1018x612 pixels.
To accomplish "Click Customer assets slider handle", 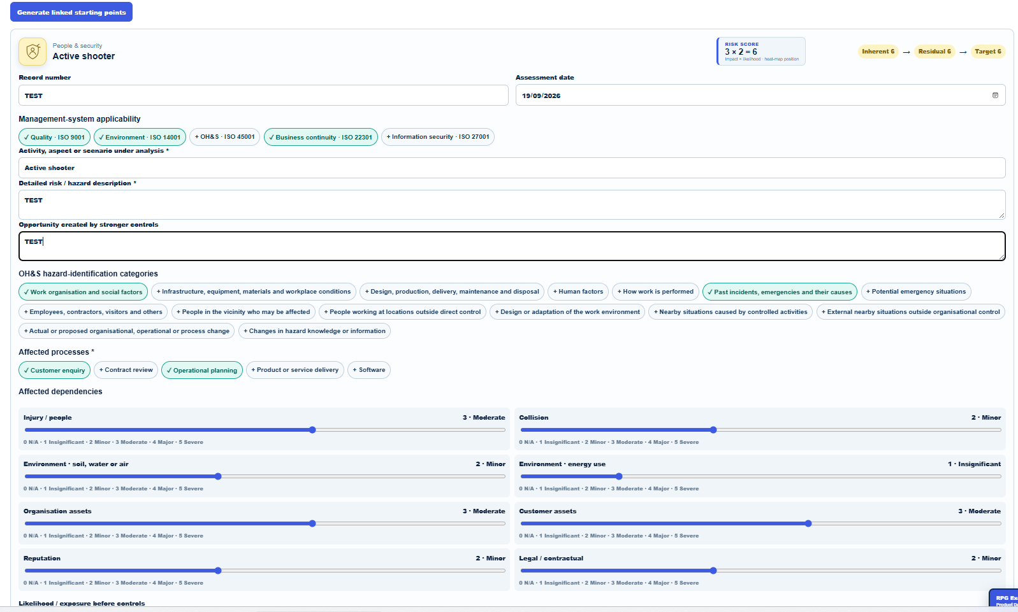I will tap(808, 523).
